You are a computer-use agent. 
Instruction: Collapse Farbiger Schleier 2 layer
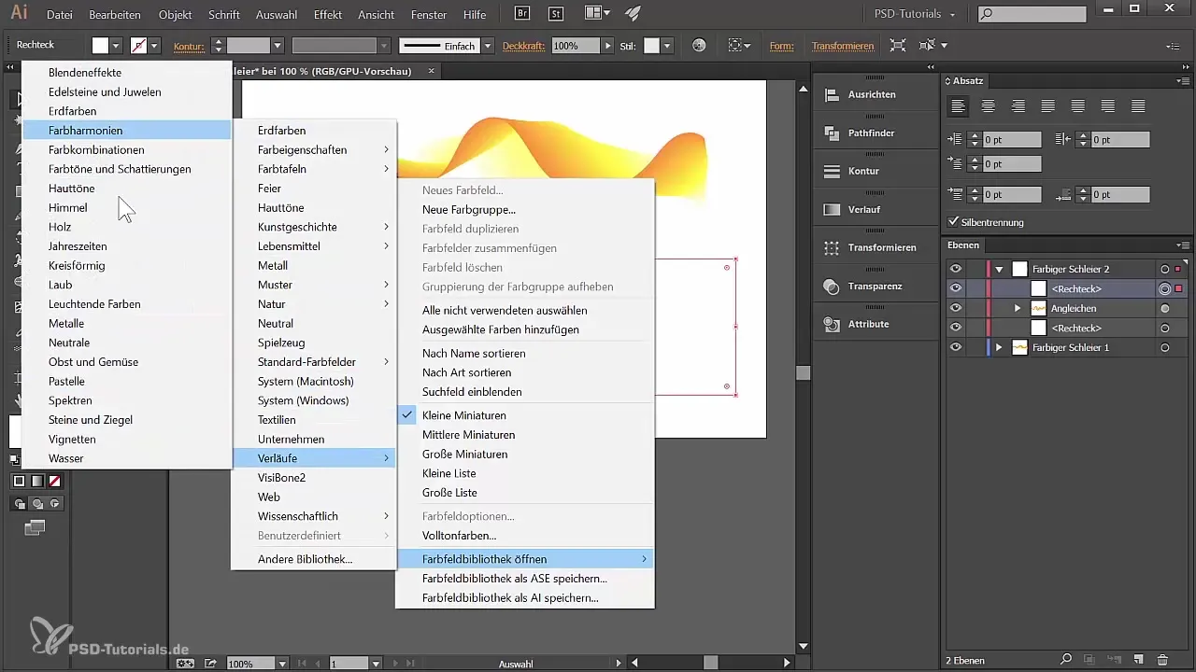pos(999,269)
